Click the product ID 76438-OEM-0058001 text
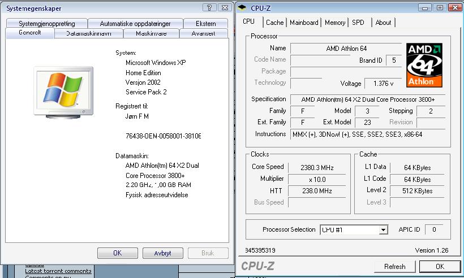This screenshot has height=278, width=464. [x=163, y=136]
